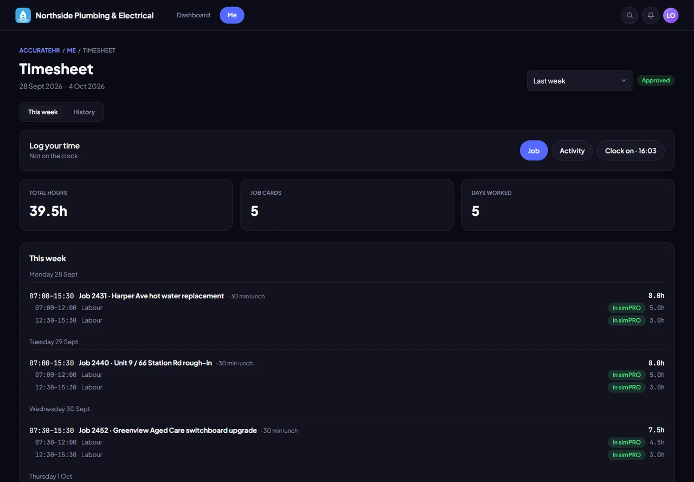This screenshot has height=482, width=694.
Task: Click the 7.5h total for Job 2452
Action: pos(657,430)
